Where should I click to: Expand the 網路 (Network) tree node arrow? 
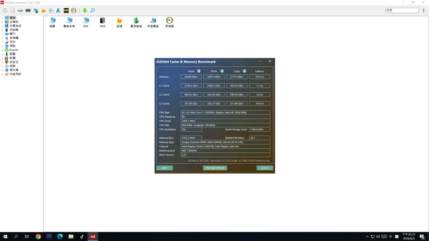pos(2,46)
